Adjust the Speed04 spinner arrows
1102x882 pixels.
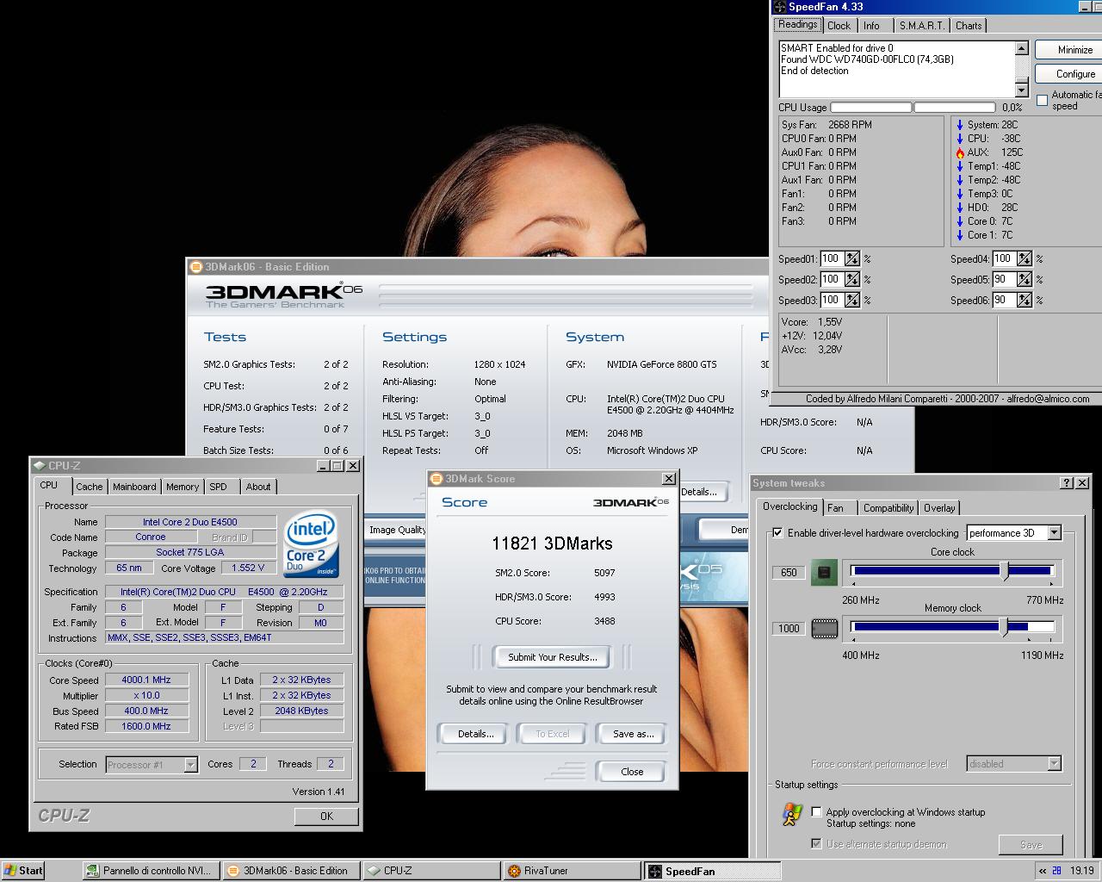(x=1024, y=258)
